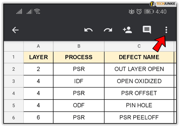
Task: Tap the Wi-Fi status icon
Action: pyautogui.click(x=37, y=12)
